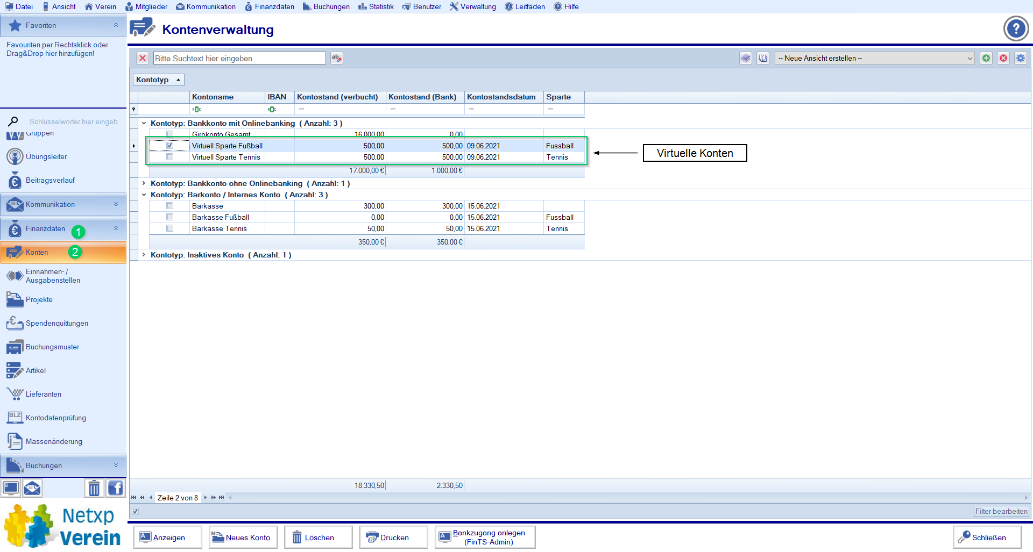
Task: Click the green add view icon
Action: 986,58
